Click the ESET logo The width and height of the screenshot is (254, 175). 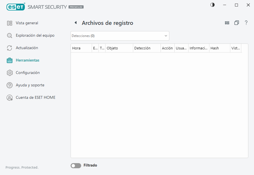[16, 7]
